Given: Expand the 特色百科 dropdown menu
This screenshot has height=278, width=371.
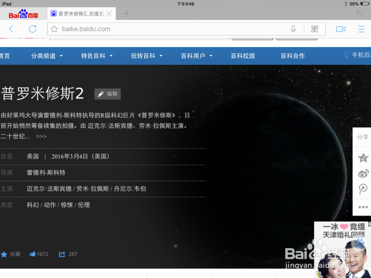Looking at the screenshot, I should (95, 56).
